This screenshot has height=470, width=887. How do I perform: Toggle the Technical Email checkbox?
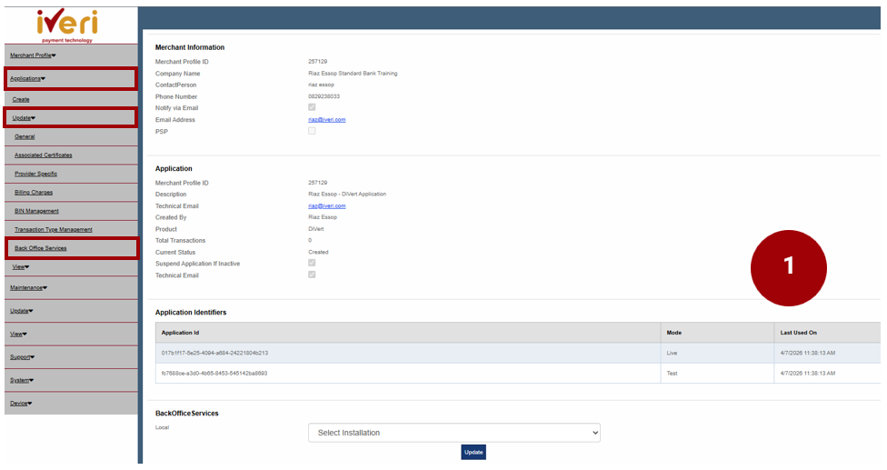[312, 275]
